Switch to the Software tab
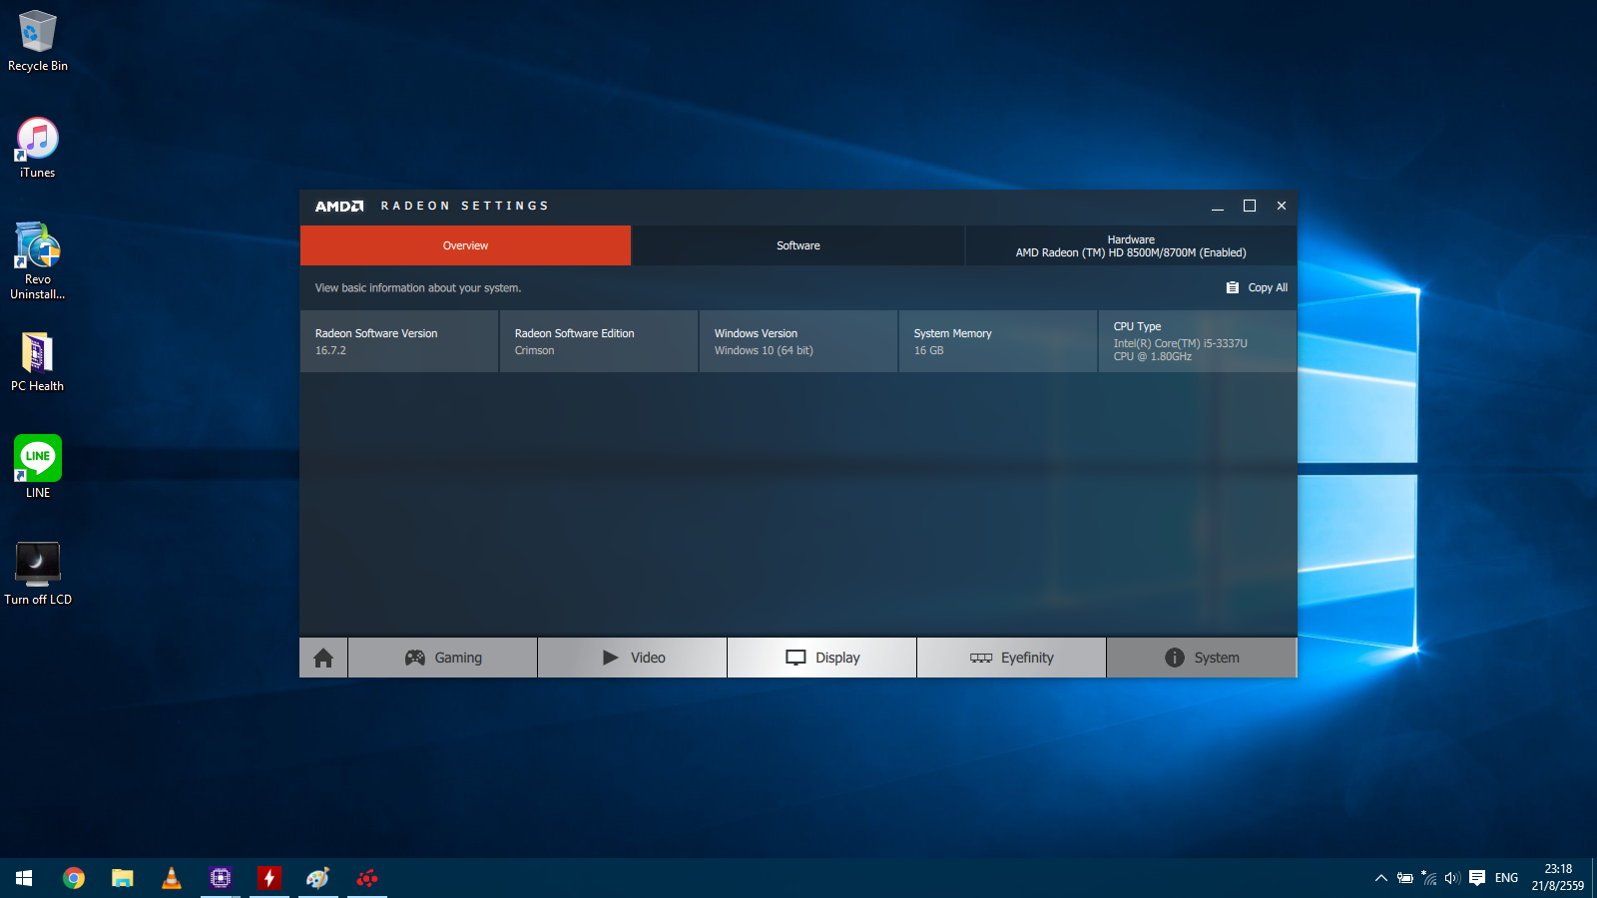 pos(798,245)
